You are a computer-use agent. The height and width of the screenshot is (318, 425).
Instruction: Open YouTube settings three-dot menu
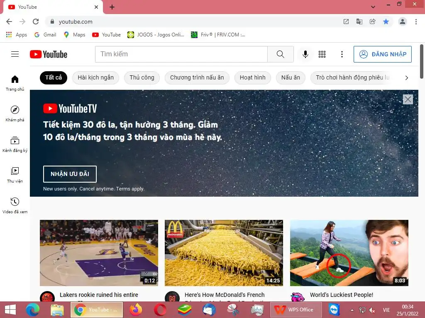point(342,54)
